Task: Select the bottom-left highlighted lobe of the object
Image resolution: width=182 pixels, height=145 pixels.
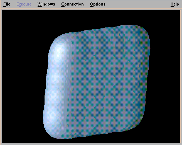Action: pyautogui.click(x=51, y=116)
